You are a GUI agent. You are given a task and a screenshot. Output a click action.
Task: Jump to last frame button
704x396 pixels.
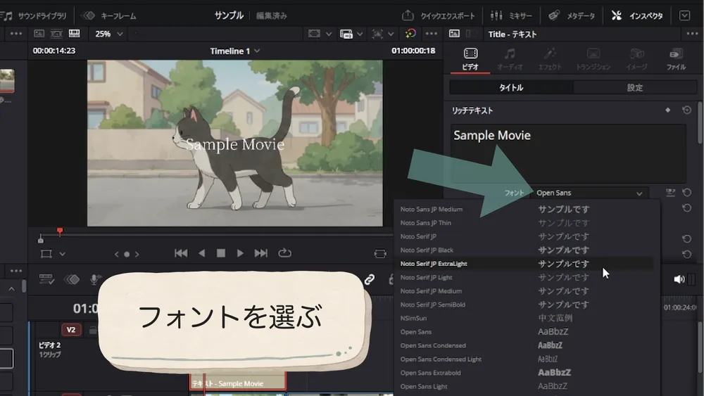(x=261, y=253)
